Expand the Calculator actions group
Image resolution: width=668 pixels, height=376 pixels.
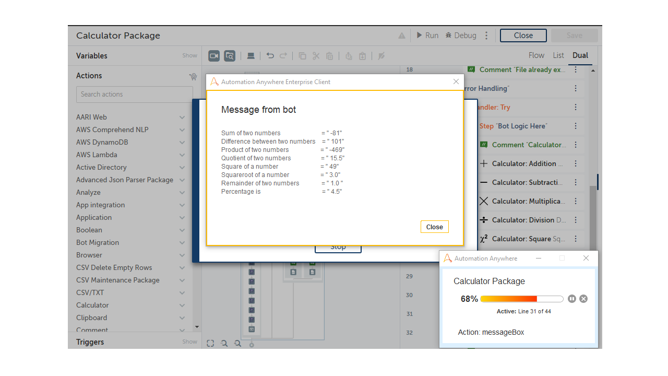pyautogui.click(x=182, y=305)
